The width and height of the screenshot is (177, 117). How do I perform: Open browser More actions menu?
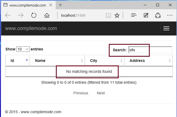tap(170, 15)
